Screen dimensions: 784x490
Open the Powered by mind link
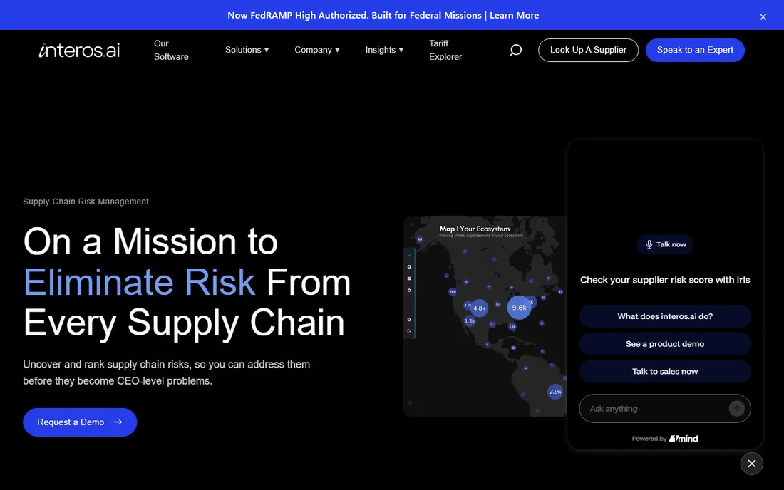point(665,439)
